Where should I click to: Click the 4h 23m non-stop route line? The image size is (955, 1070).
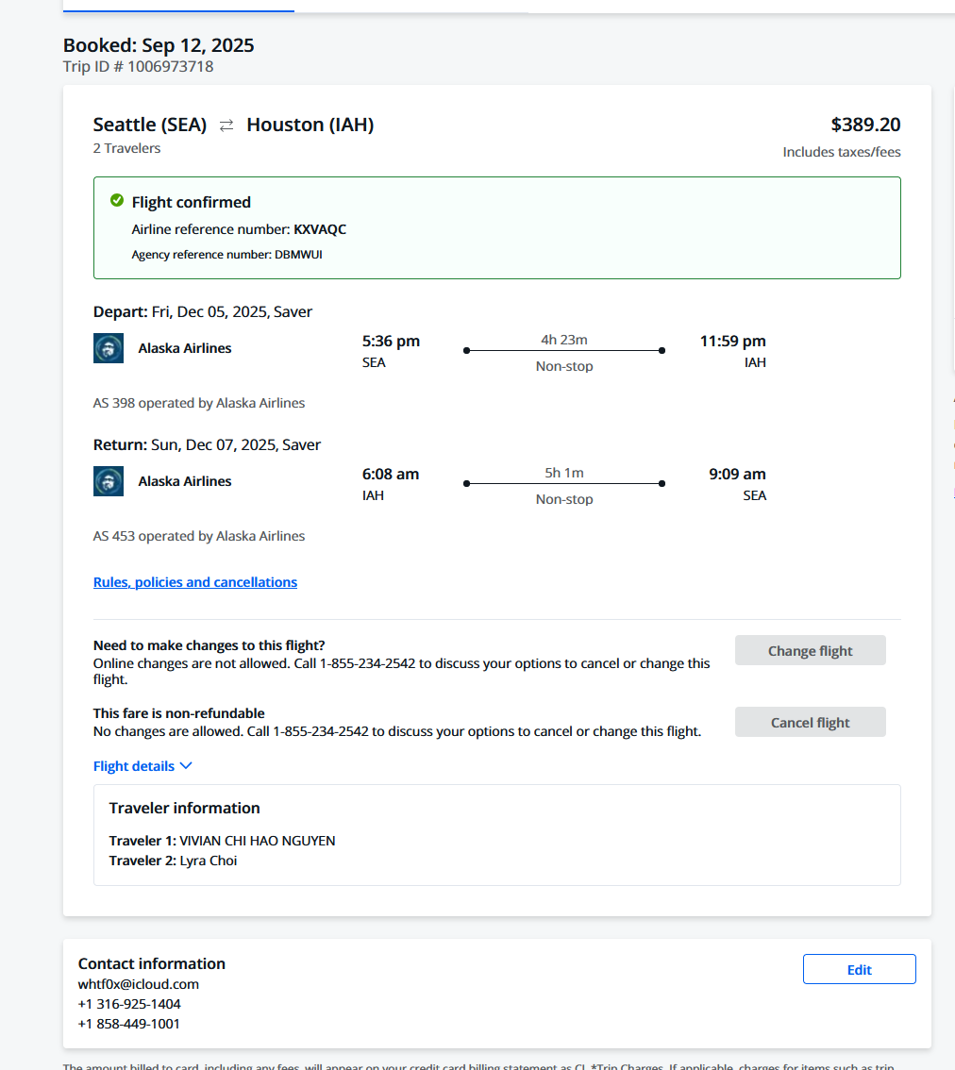[x=564, y=351]
